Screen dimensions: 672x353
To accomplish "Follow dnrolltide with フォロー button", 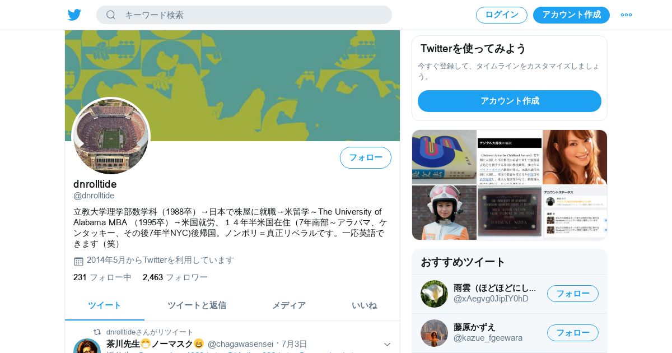I will click(x=366, y=157).
